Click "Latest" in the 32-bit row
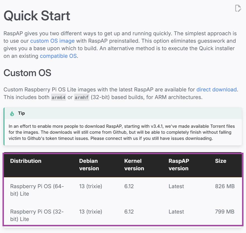This screenshot has width=246, height=233. click(x=176, y=212)
